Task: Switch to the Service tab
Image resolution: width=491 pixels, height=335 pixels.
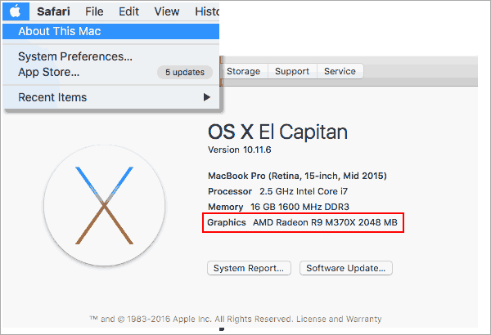Action: pos(340,71)
